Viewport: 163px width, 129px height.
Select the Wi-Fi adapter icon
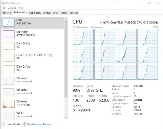point(8,115)
